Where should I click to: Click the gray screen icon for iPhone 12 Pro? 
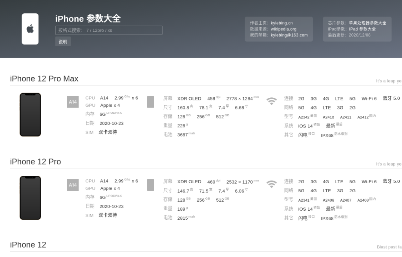150,185
